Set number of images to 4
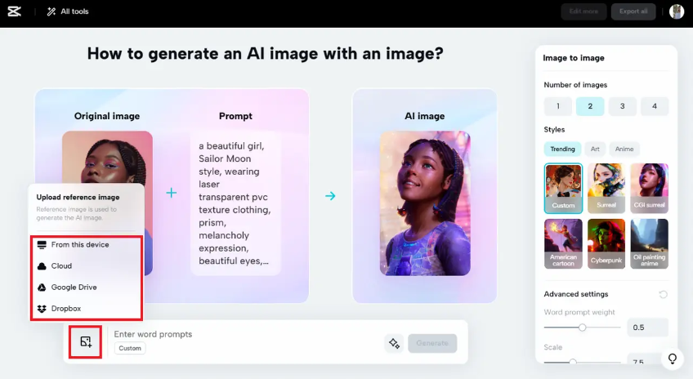This screenshot has width=693, height=379. tap(655, 106)
